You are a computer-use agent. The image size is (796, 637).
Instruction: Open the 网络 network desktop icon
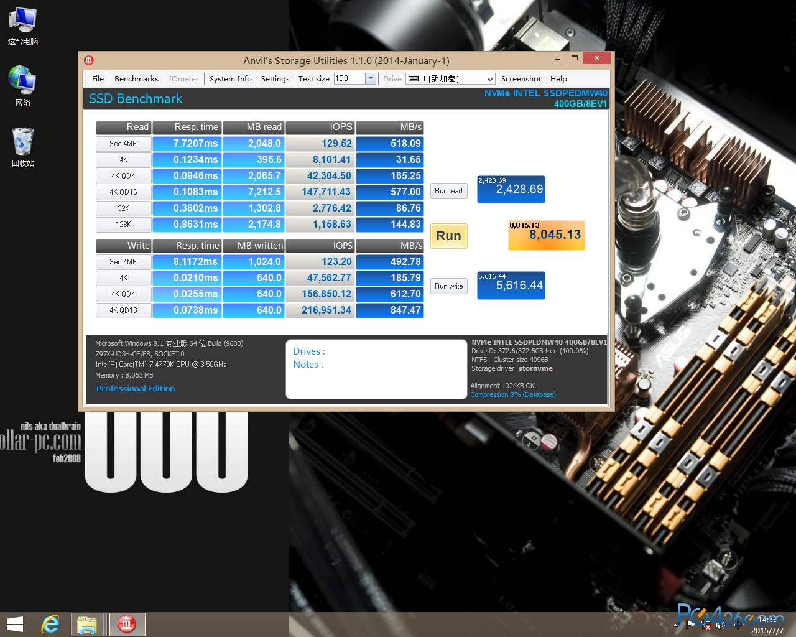pyautogui.click(x=23, y=86)
